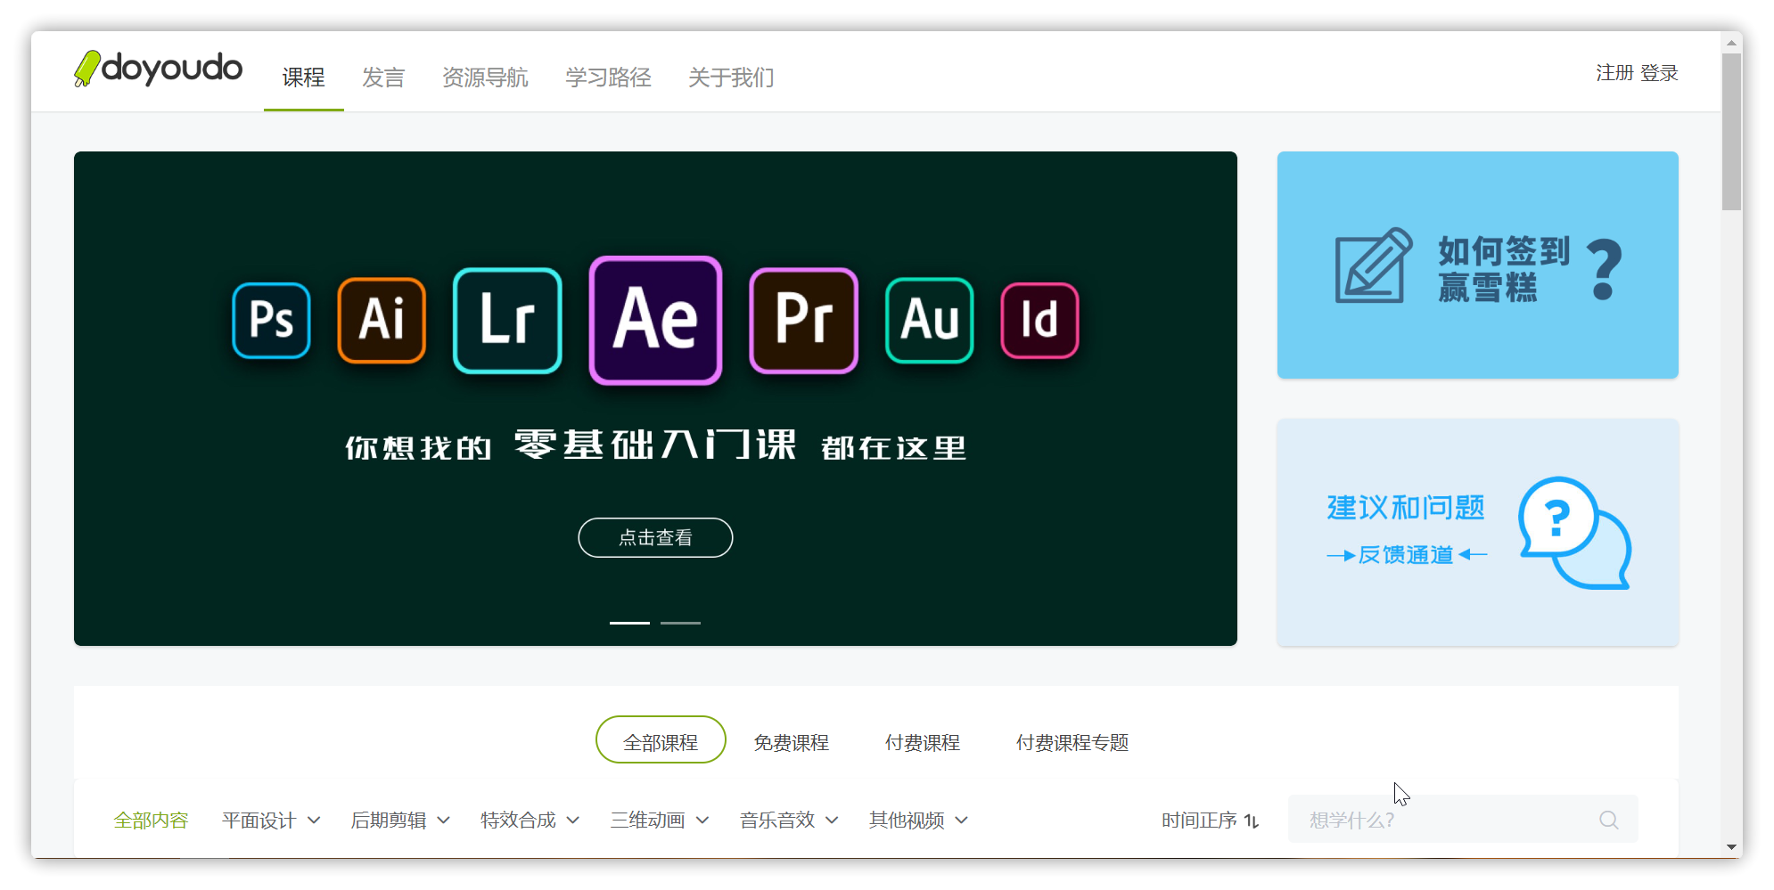Screen dimensions: 1774x890
Task: Select the 付费课程 tab
Action: click(x=922, y=742)
